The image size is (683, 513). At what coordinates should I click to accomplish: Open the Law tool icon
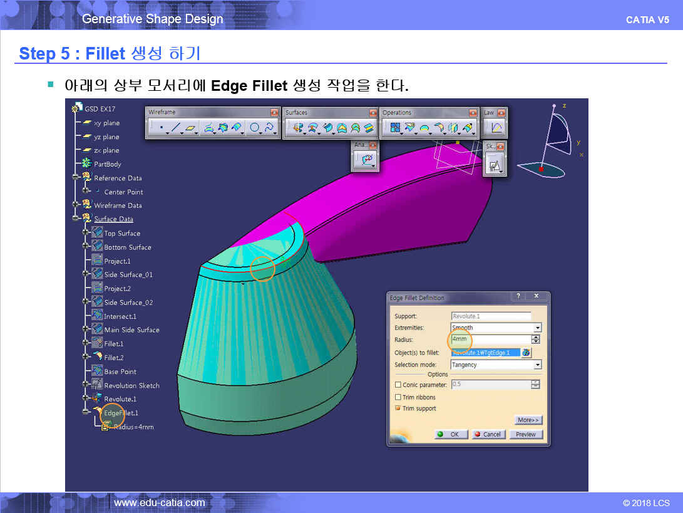(496, 128)
